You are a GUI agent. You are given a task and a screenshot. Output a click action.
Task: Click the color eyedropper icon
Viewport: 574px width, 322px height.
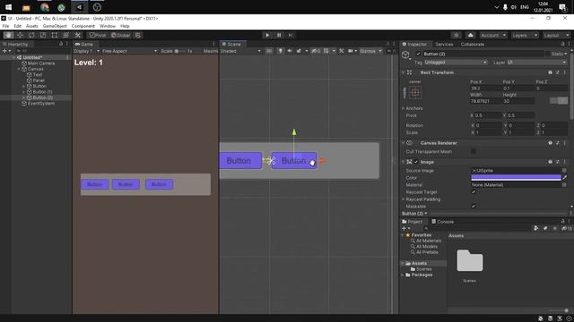coord(564,178)
